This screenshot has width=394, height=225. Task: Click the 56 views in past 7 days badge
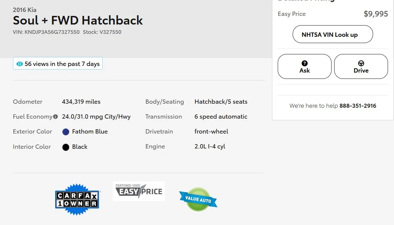pos(58,64)
